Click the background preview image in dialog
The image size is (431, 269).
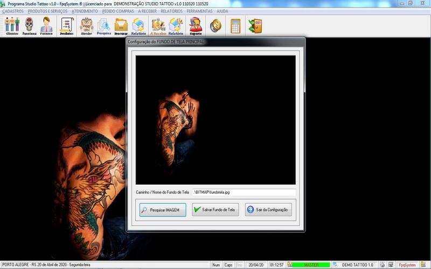(x=215, y=120)
